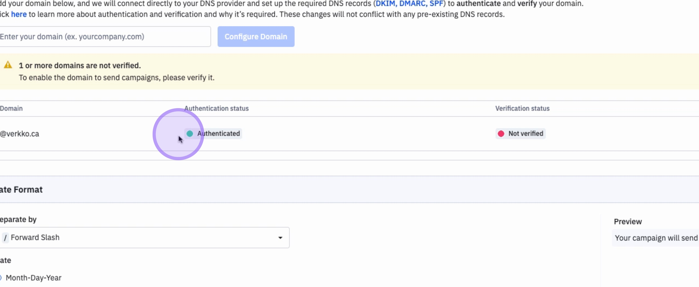The height and width of the screenshot is (287, 699).
Task: Follow the DMARC link
Action: pos(412,4)
